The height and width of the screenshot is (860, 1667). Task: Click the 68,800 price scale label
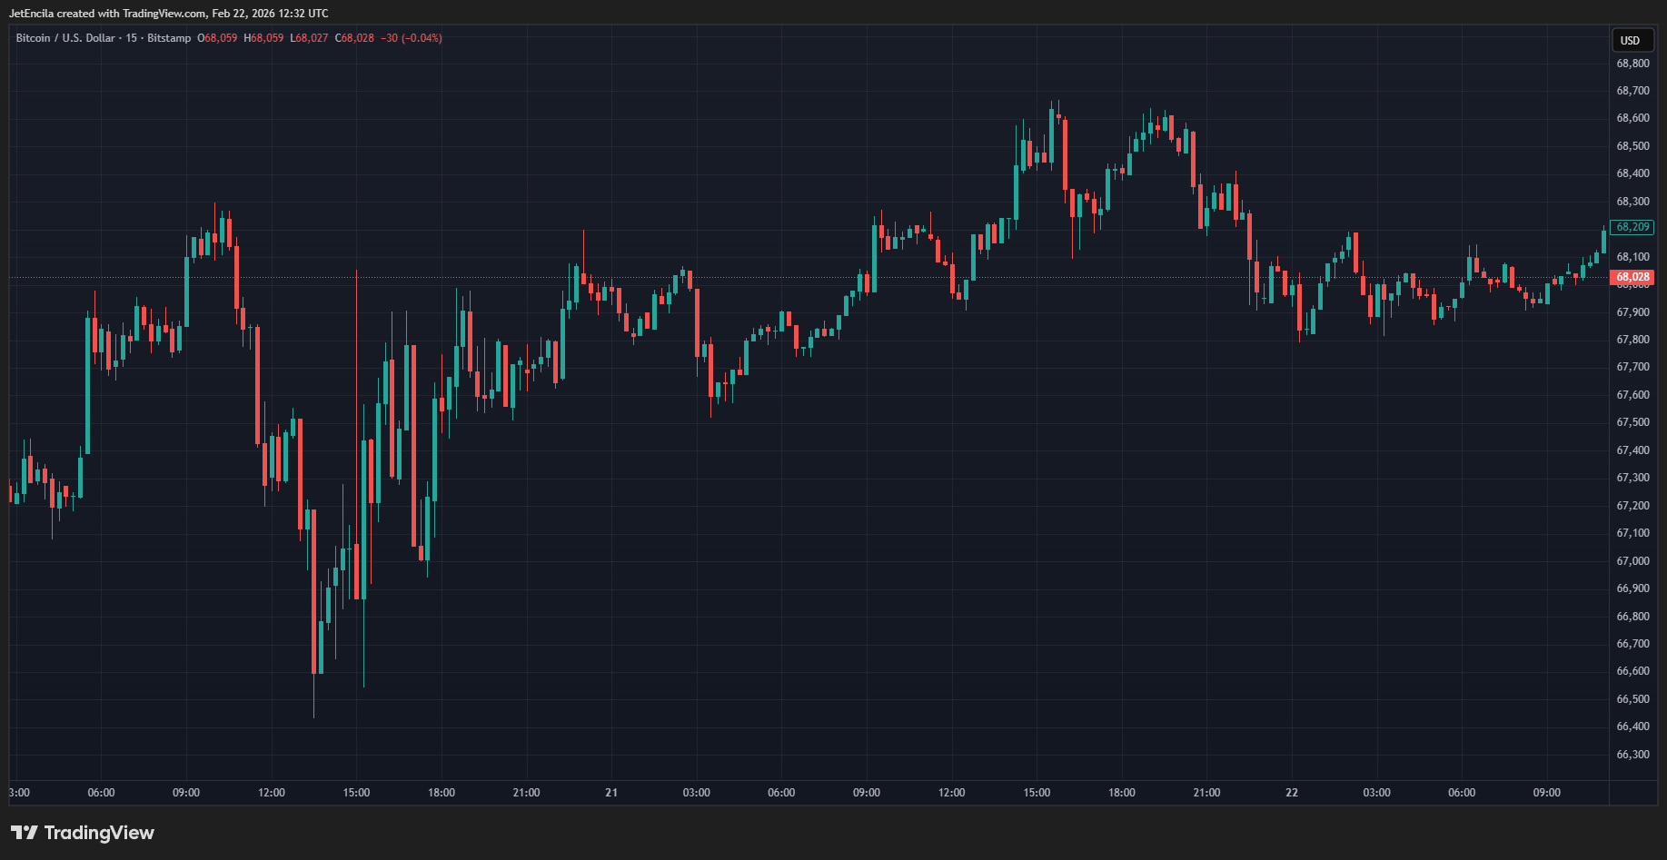coord(1632,64)
